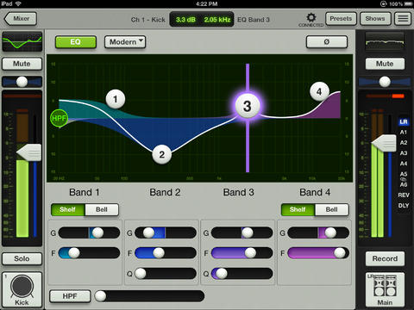The height and width of the screenshot is (310, 414).
Task: Go back to the Mixer view
Action: click(x=21, y=19)
